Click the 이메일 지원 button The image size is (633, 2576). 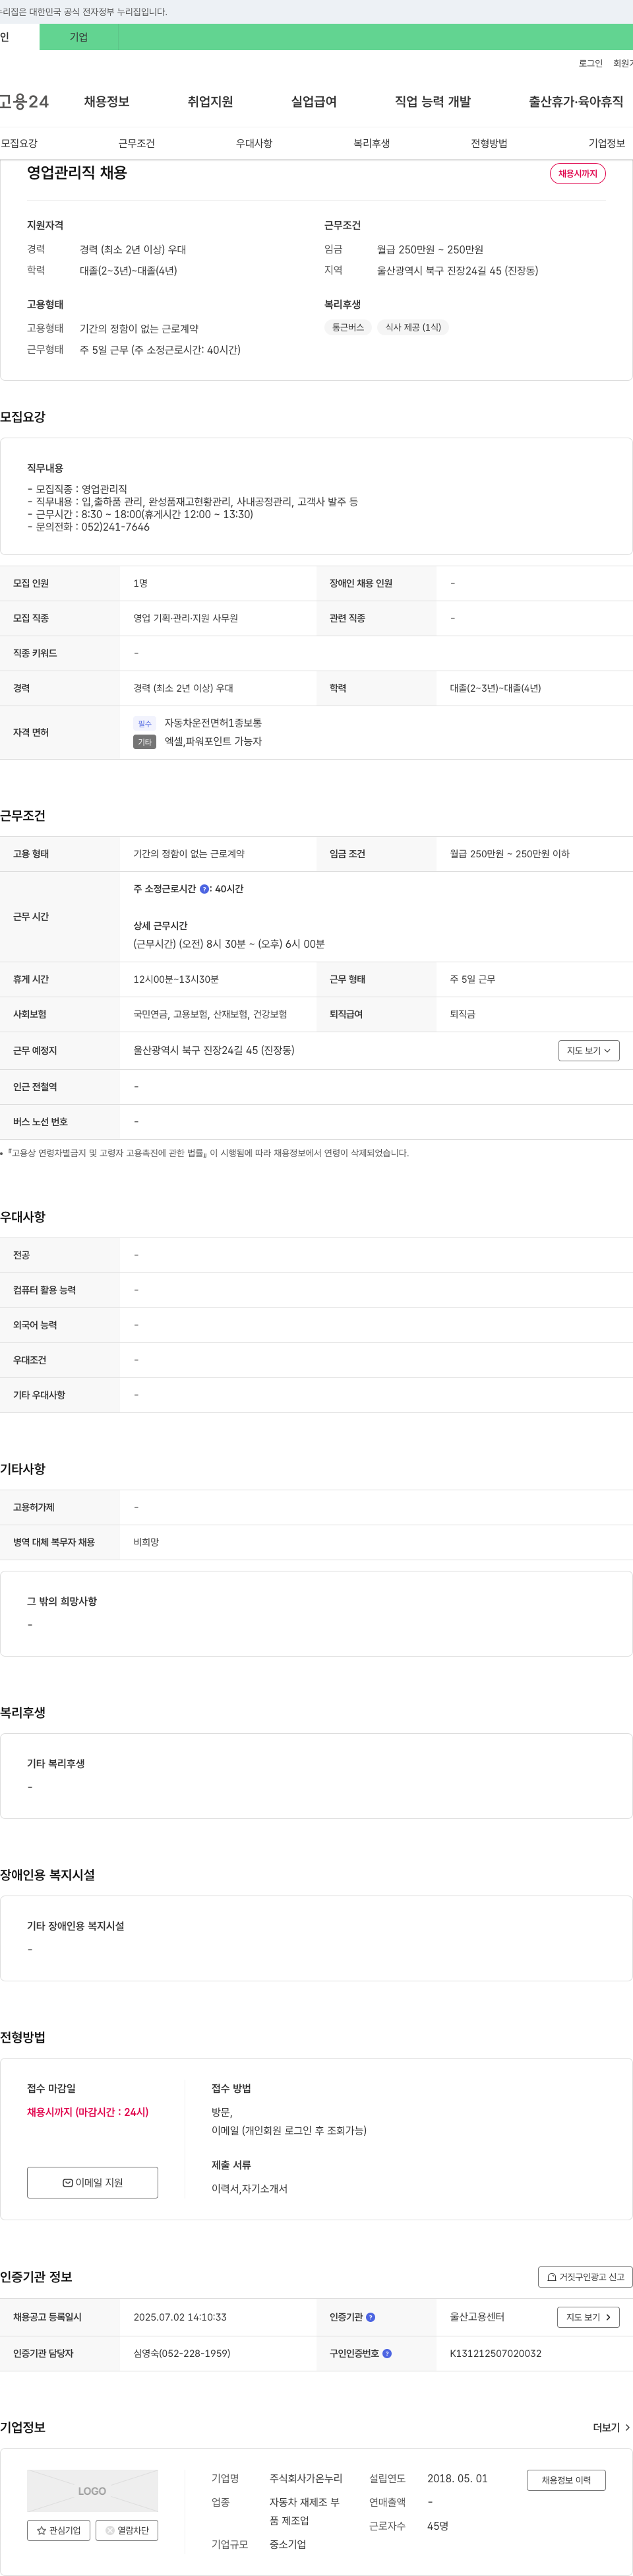point(92,2182)
